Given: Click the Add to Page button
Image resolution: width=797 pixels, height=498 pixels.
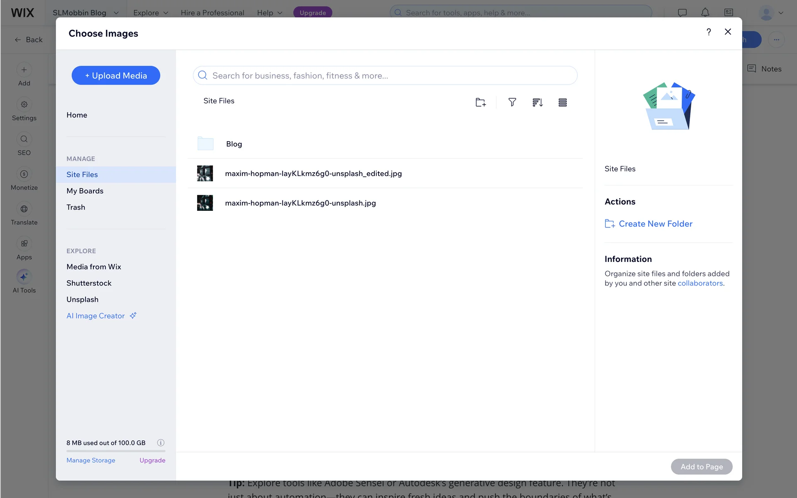Looking at the screenshot, I should (x=701, y=466).
